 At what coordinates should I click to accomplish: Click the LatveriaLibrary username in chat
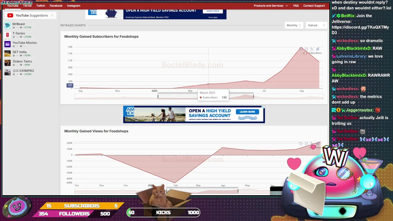tap(351, 56)
